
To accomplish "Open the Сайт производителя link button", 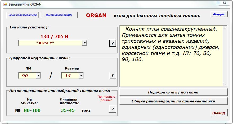I will point(23,15).
